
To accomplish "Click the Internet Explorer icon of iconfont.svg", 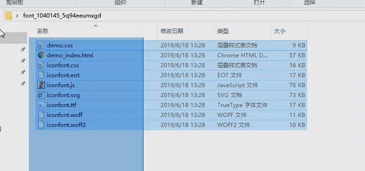I will click(41, 95).
